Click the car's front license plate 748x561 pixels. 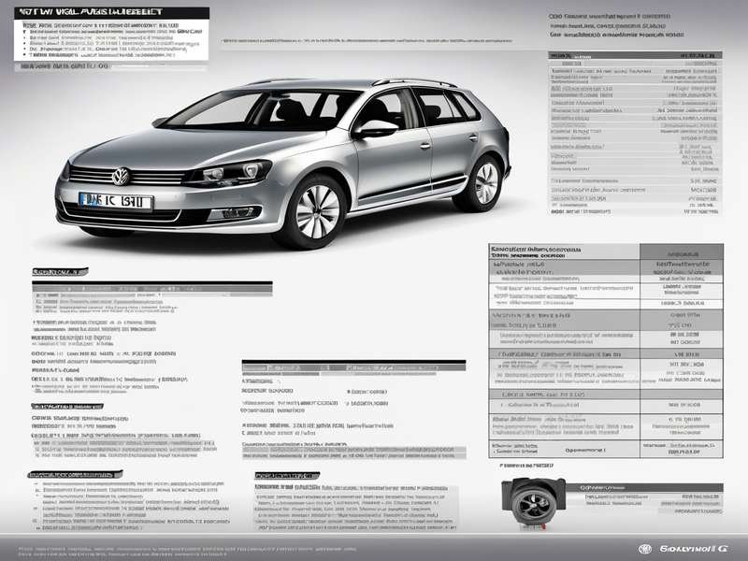click(116, 201)
